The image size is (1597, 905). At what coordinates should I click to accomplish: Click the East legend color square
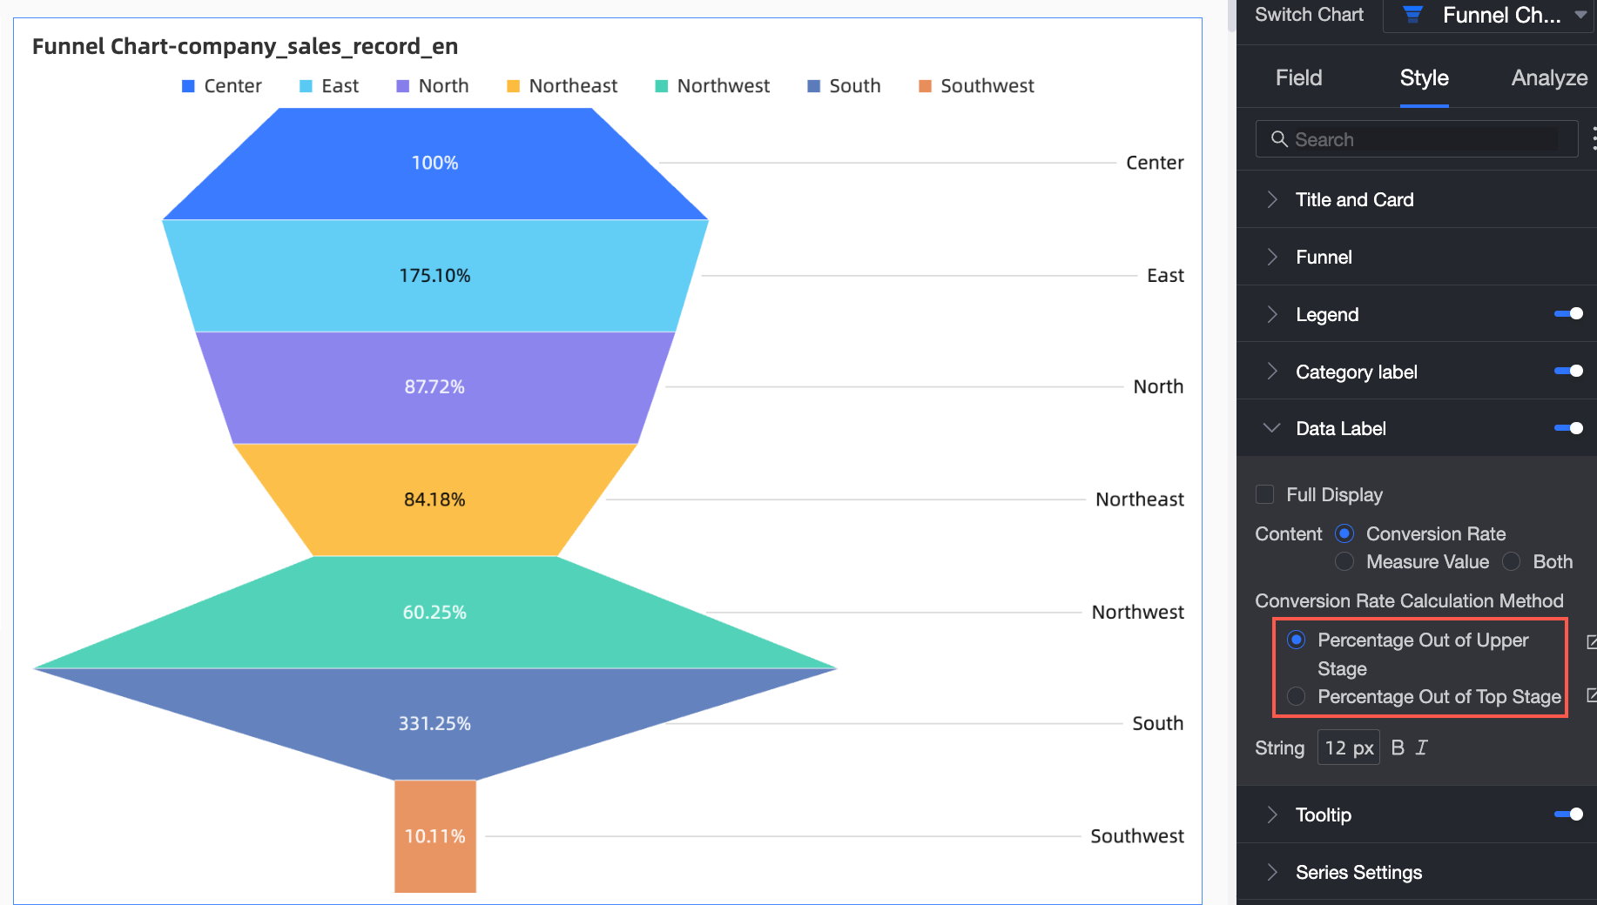pyautogui.click(x=306, y=86)
